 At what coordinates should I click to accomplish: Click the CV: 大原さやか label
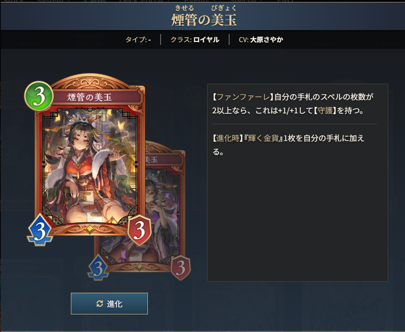(261, 40)
